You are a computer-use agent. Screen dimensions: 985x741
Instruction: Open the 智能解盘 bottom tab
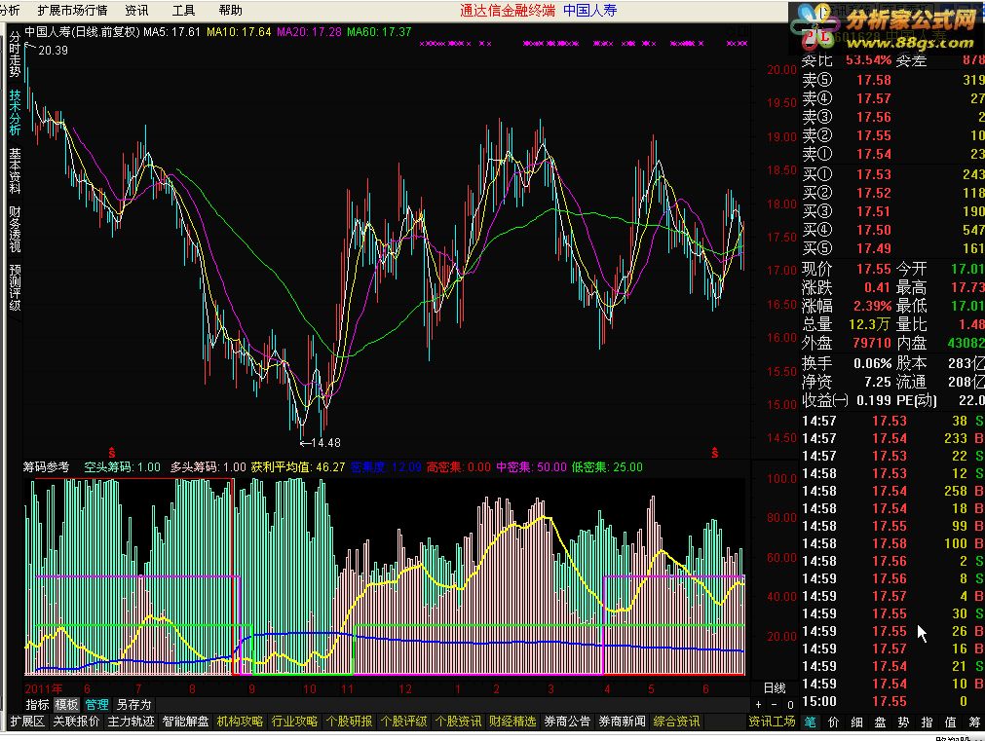[x=185, y=722]
